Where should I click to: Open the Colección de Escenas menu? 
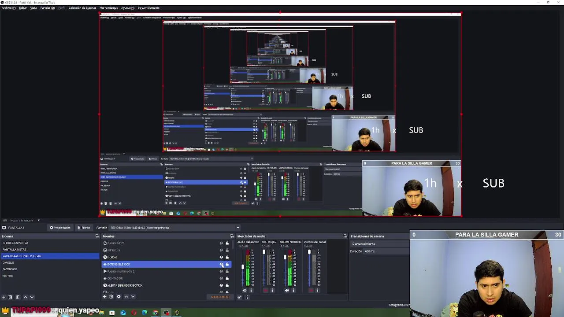pyautogui.click(x=82, y=8)
